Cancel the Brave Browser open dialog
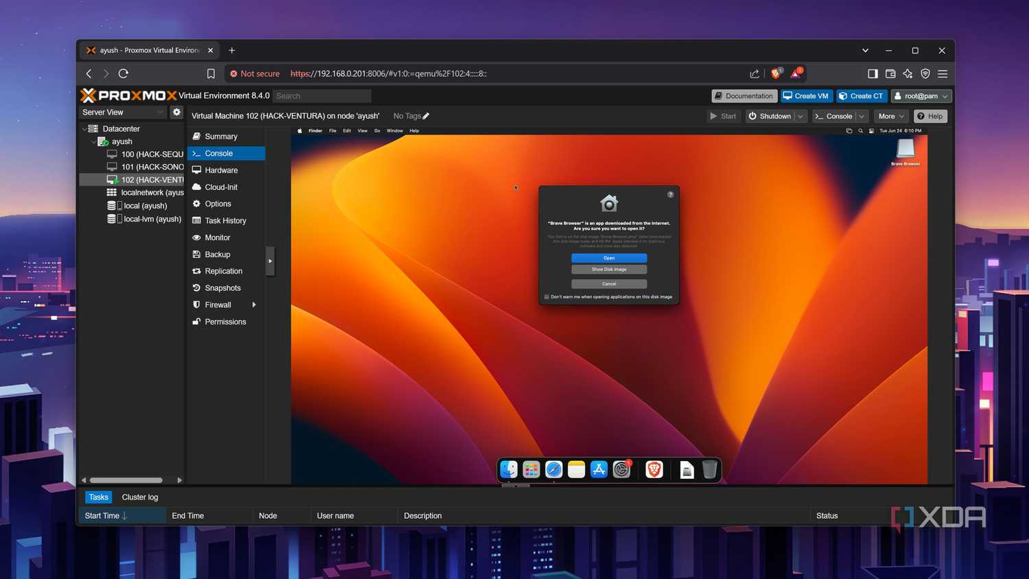This screenshot has width=1029, height=579. coord(609,284)
